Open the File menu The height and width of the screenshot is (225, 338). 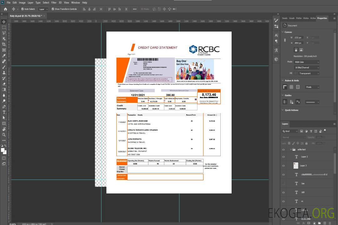pyautogui.click(x=8, y=2)
